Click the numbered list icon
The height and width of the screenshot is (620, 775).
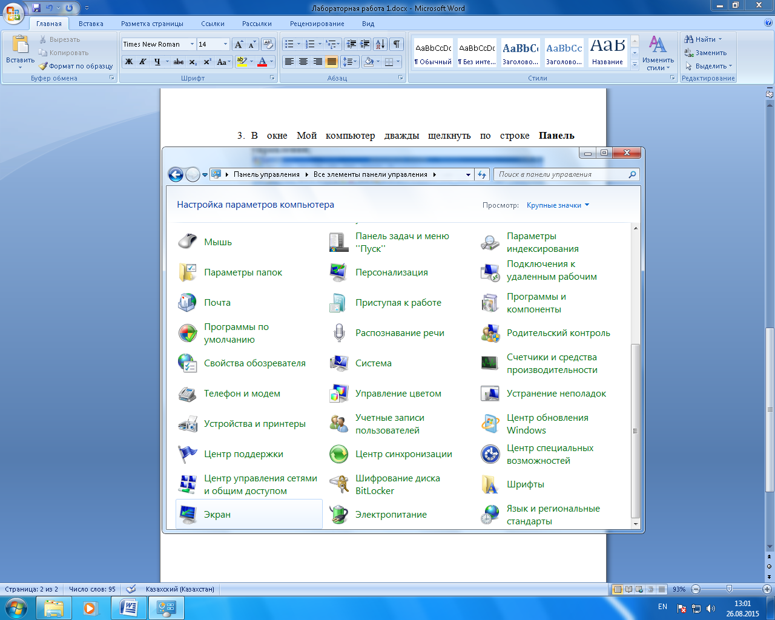pyautogui.click(x=310, y=44)
